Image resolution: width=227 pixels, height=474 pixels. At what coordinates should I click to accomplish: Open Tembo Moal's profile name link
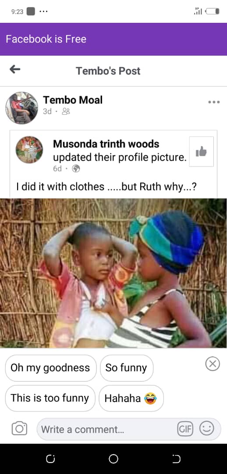pos(73,100)
